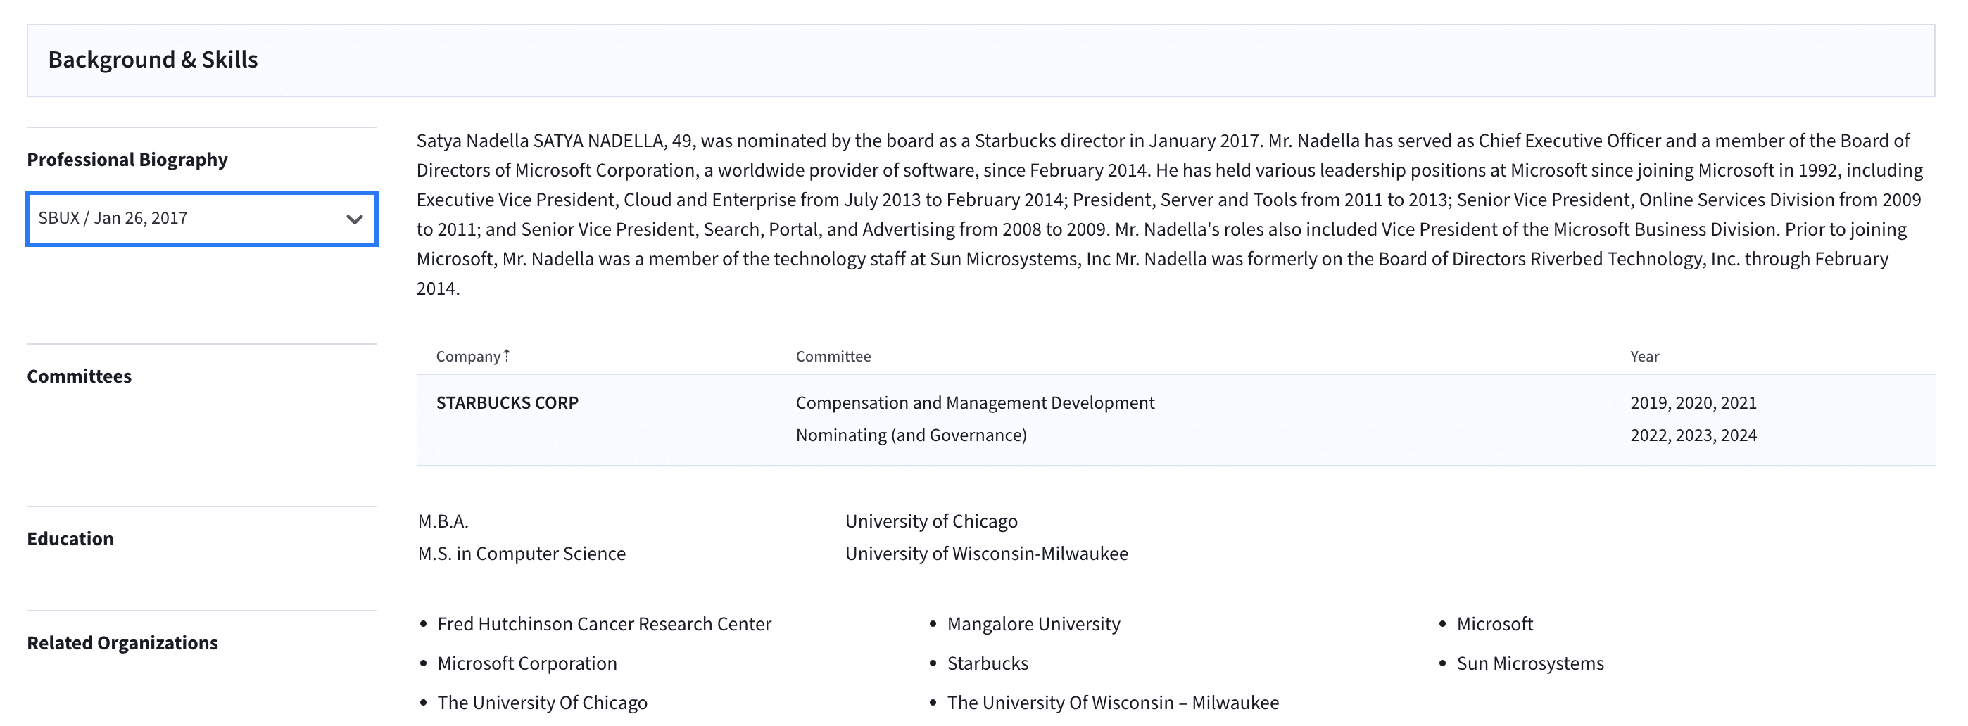Open Mangalore University related organization
The image size is (1968, 726).
click(1034, 624)
